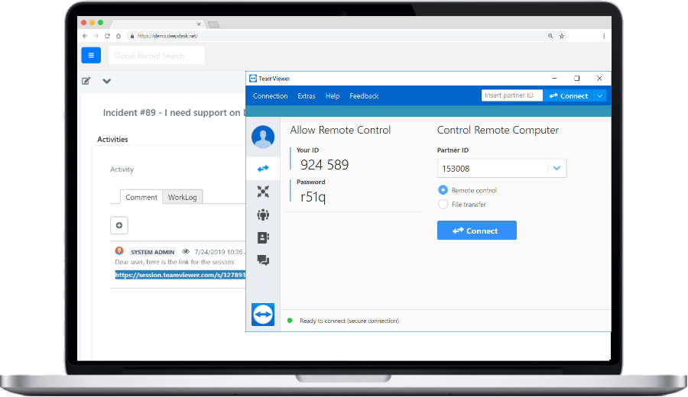Click the Insert partner ID field

click(x=512, y=95)
